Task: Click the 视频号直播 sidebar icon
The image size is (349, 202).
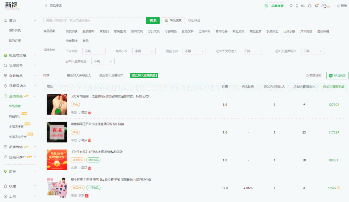Action: click(x=5, y=55)
